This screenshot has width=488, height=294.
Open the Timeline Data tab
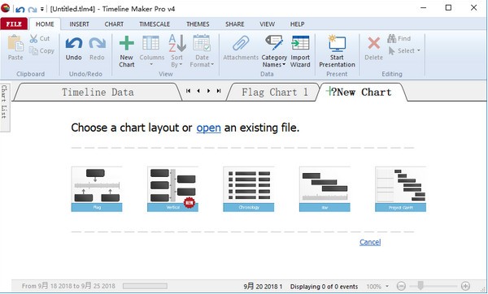click(98, 92)
